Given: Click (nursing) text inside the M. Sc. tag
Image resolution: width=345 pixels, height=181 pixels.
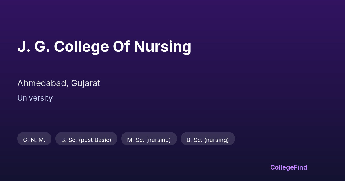Looking at the screenshot, I should coord(158,140).
